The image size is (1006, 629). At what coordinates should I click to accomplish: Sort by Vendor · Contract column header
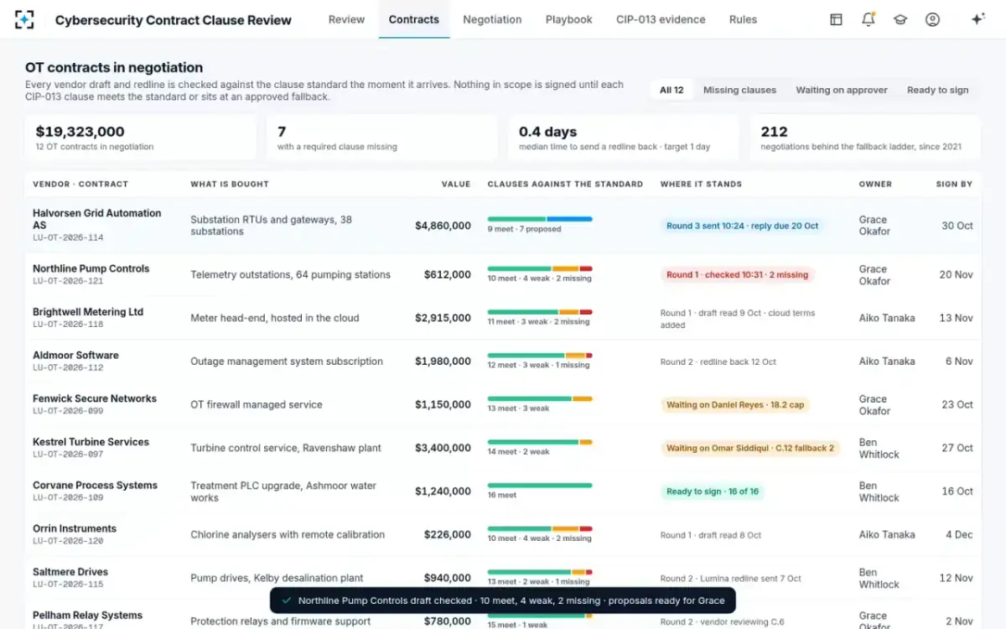(80, 184)
